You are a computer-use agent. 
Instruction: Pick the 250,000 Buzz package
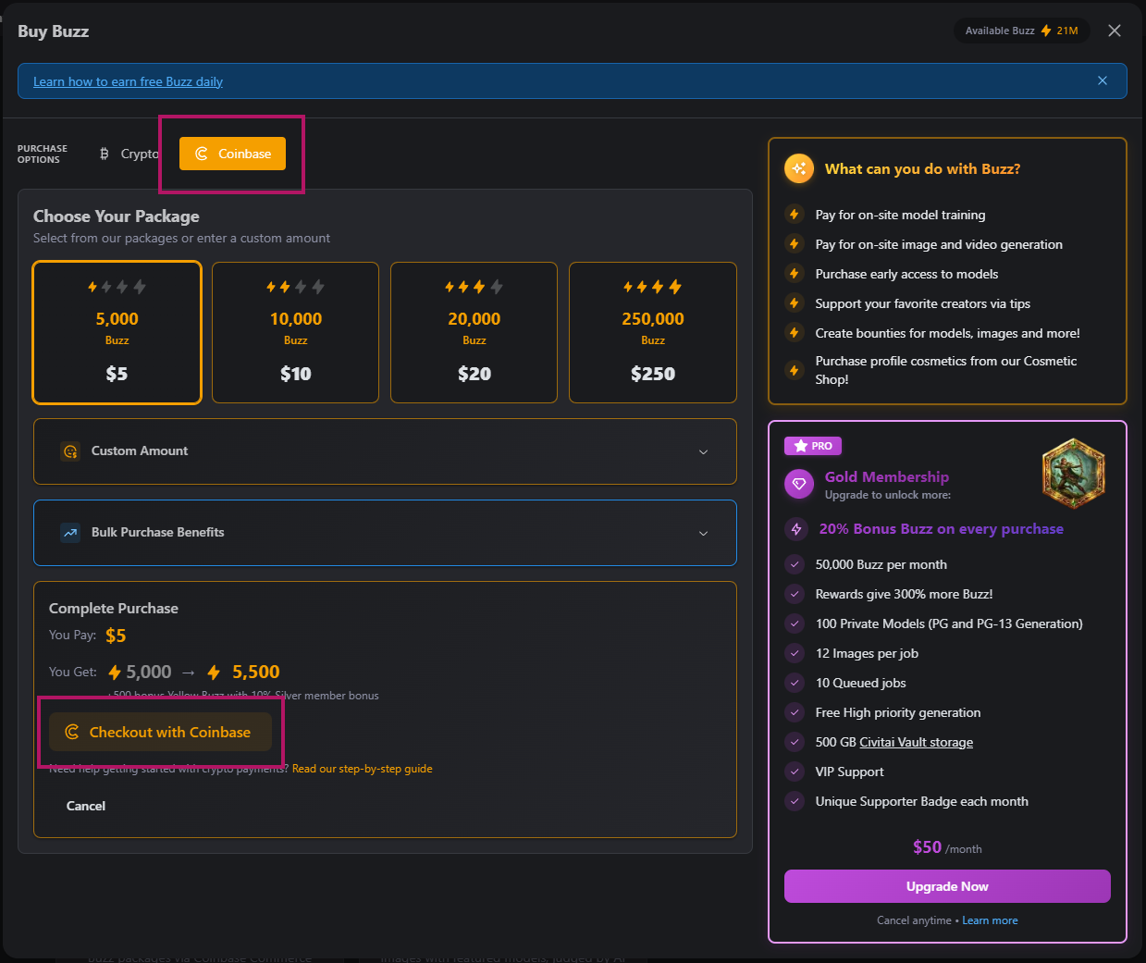point(652,333)
